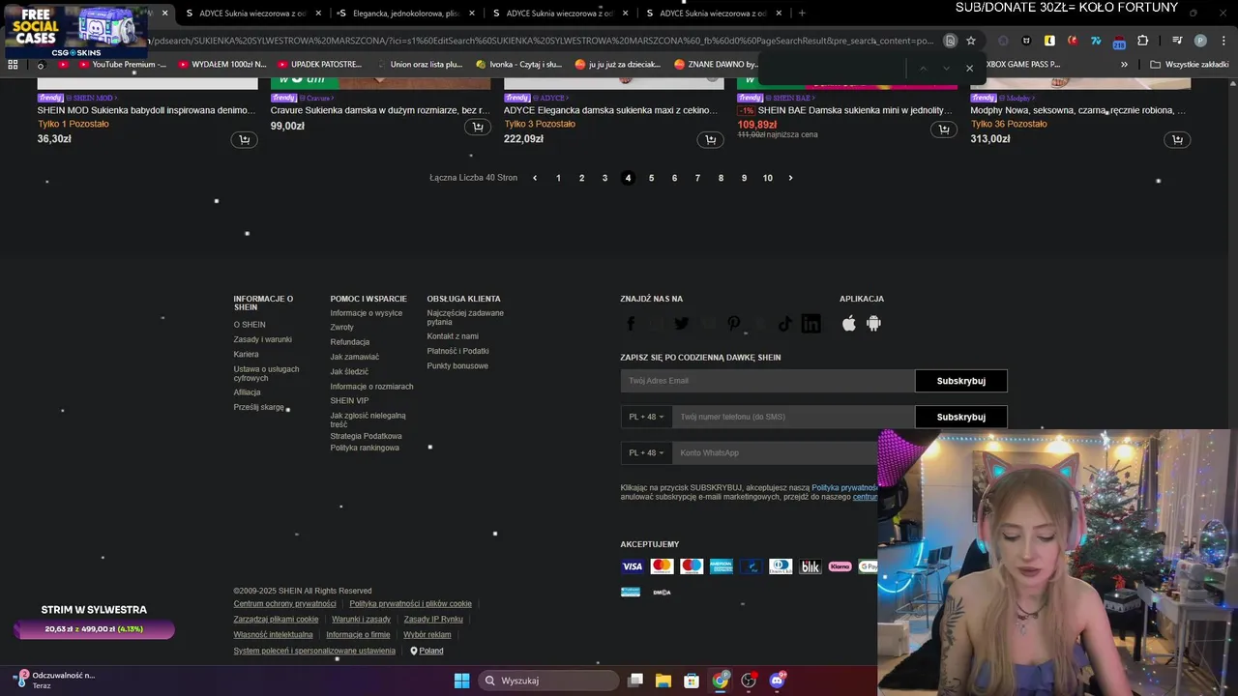This screenshot has height=696, width=1238.
Task: Open Kontakt z nami link
Action: click(x=453, y=336)
